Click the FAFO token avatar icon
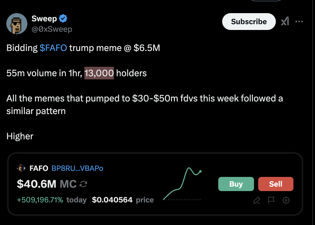Viewport: 315px width, 225px height. point(21,168)
